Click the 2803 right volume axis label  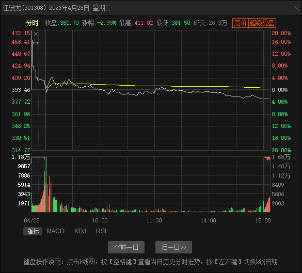coord(278,203)
